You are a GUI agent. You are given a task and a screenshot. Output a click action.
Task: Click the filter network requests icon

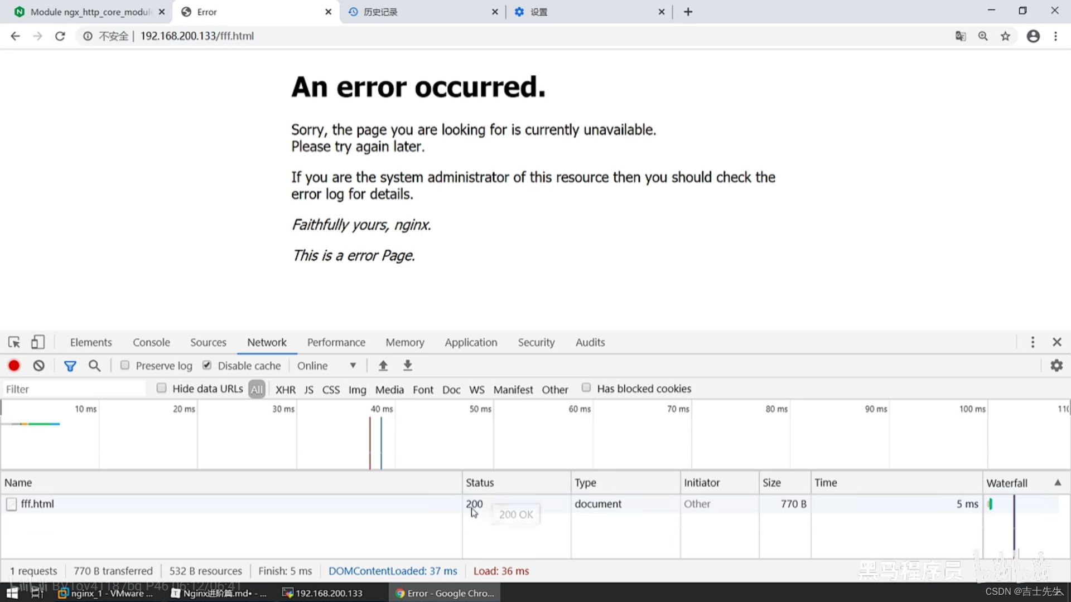pyautogui.click(x=70, y=365)
